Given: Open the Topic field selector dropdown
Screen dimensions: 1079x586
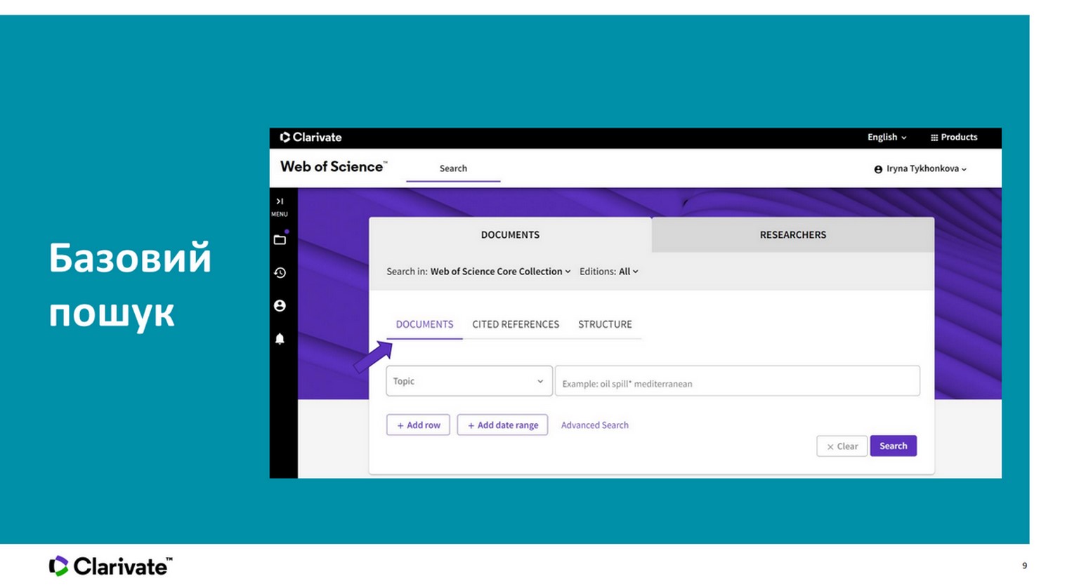Looking at the screenshot, I should point(469,381).
